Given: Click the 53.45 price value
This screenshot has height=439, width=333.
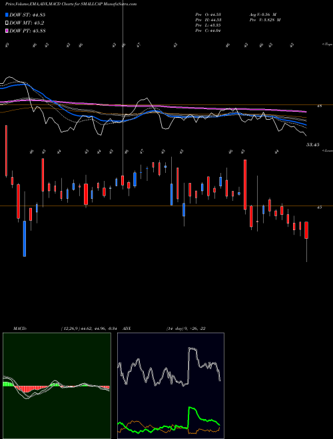Looking at the screenshot, I should click(x=312, y=145).
